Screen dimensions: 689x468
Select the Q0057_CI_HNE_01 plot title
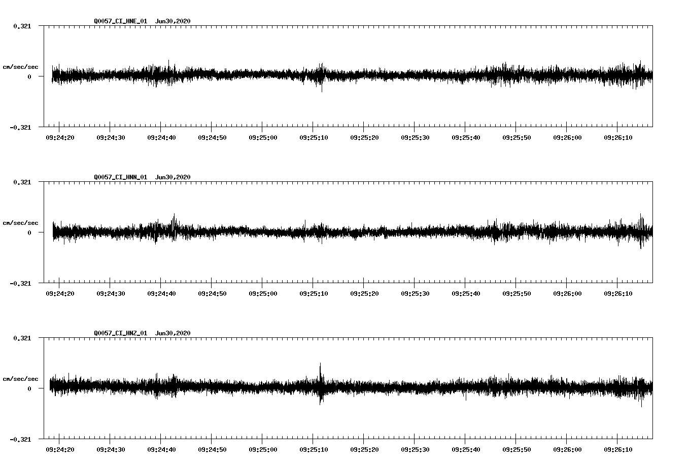tap(142, 21)
